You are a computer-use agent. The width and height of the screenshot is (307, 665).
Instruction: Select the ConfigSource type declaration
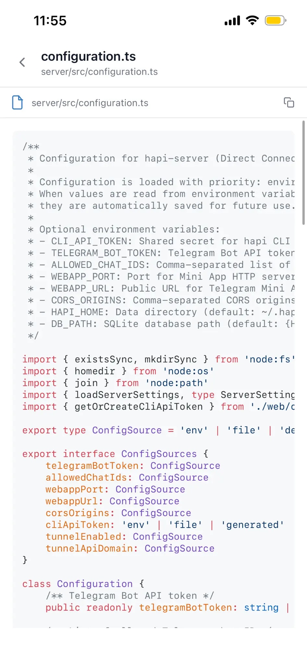(x=127, y=430)
